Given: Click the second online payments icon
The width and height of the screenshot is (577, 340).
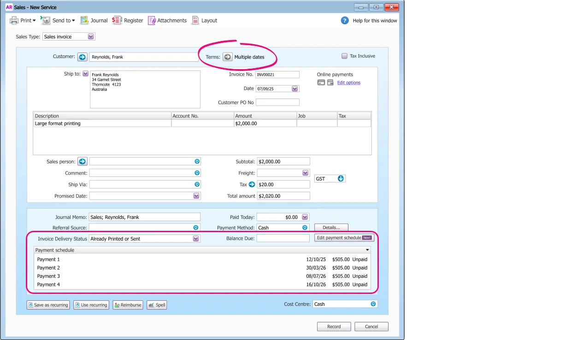Looking at the screenshot, I should 330,82.
